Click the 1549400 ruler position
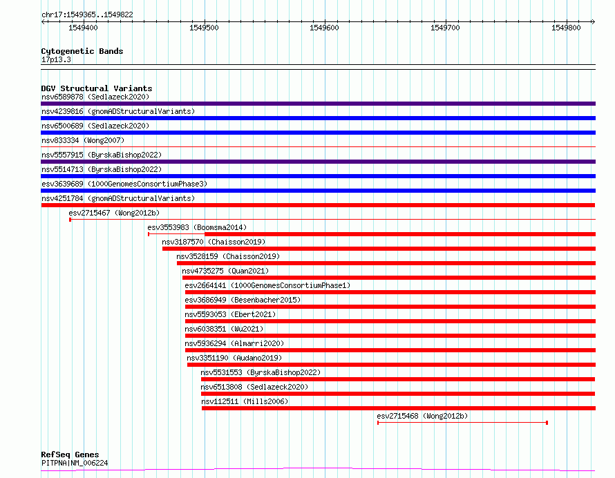615x478 pixels. 83,28
